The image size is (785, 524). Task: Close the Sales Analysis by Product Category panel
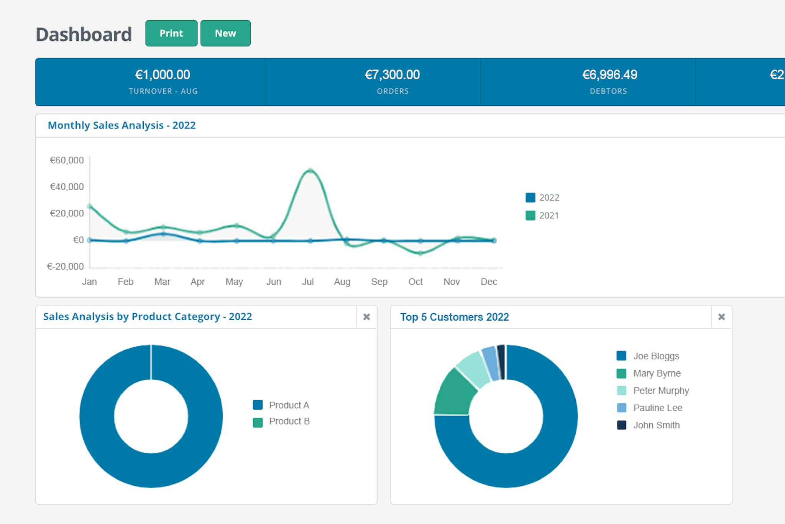366,317
